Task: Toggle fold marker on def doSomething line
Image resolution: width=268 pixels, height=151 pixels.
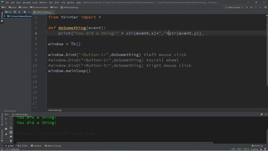Action: point(46,28)
